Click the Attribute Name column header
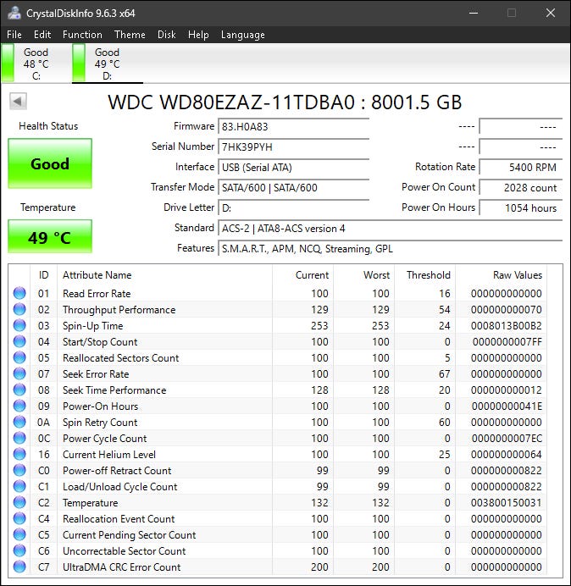Image resolution: width=571 pixels, height=586 pixels. pos(97,275)
